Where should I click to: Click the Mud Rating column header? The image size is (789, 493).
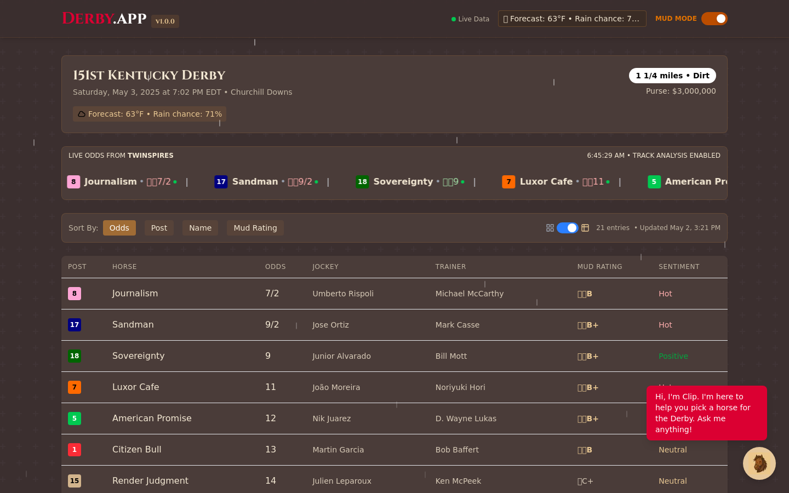[x=600, y=267]
